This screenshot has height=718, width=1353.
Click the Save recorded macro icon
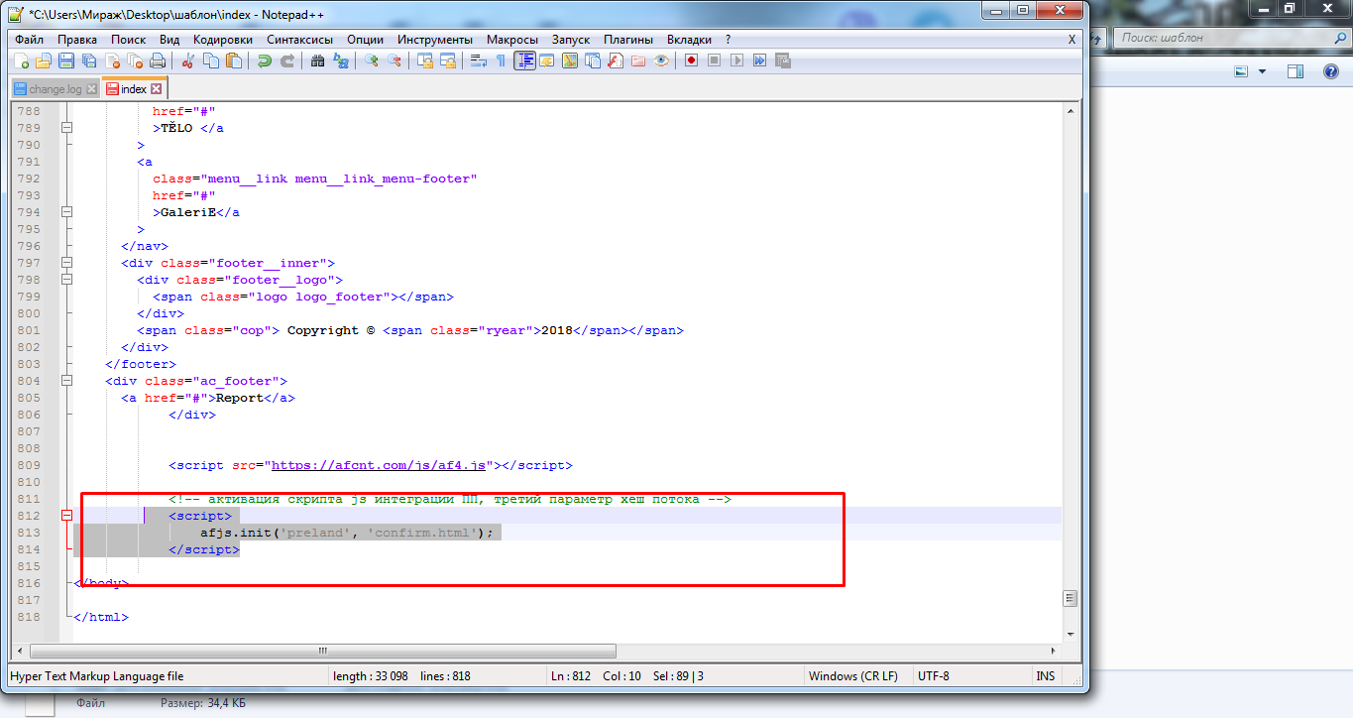click(x=782, y=60)
